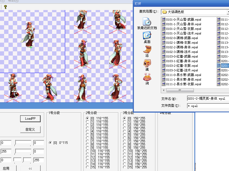Choose radio [5] 116~155 in 2号分段
Viewport: 229px width, 171px height.
(87, 135)
